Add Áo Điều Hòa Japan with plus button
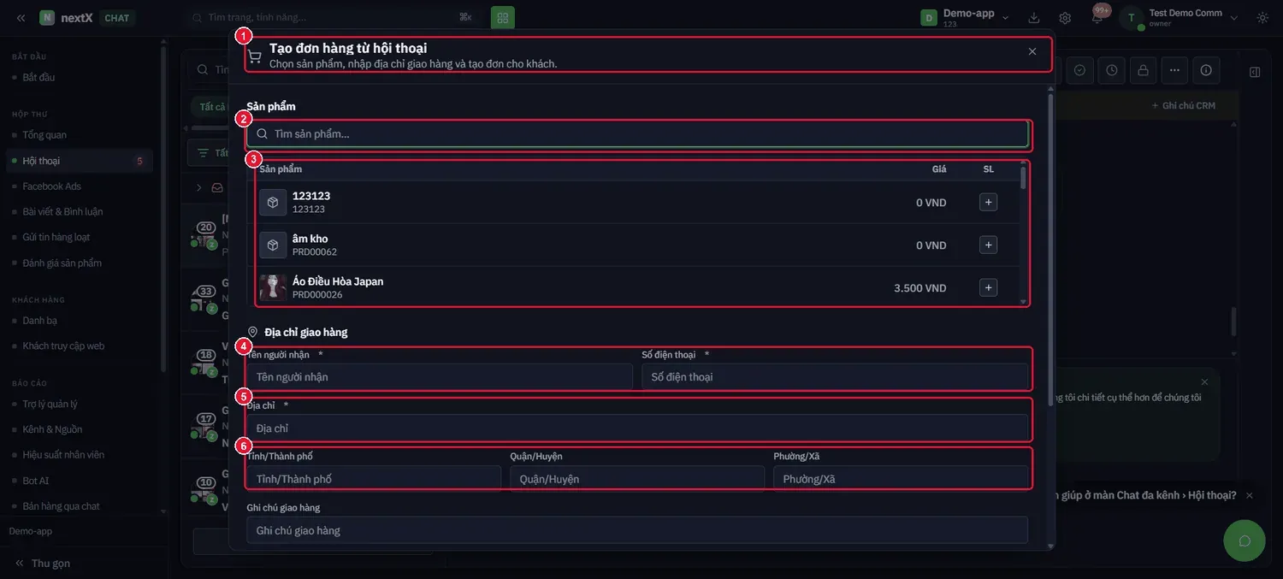This screenshot has height=579, width=1283. pyautogui.click(x=988, y=288)
